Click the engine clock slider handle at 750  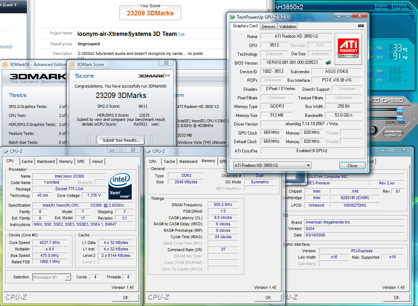[x=400, y=109]
